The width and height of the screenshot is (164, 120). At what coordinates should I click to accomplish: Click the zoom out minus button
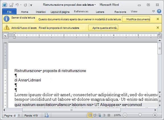point(125,115)
